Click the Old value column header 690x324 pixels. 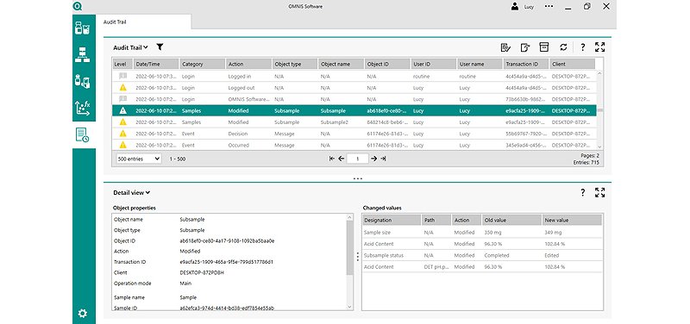coord(511,220)
